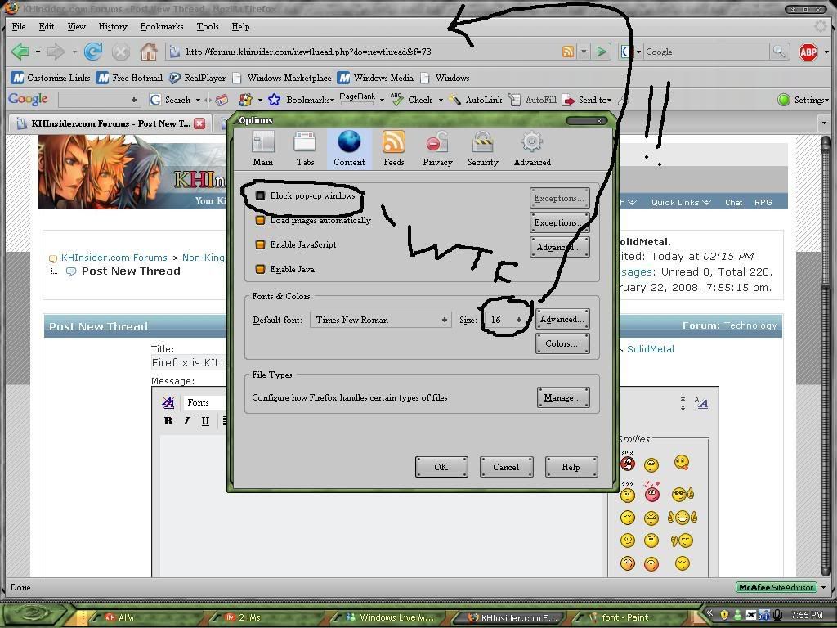Click Manage... for file types
This screenshot has height=628, width=837.
563,398
